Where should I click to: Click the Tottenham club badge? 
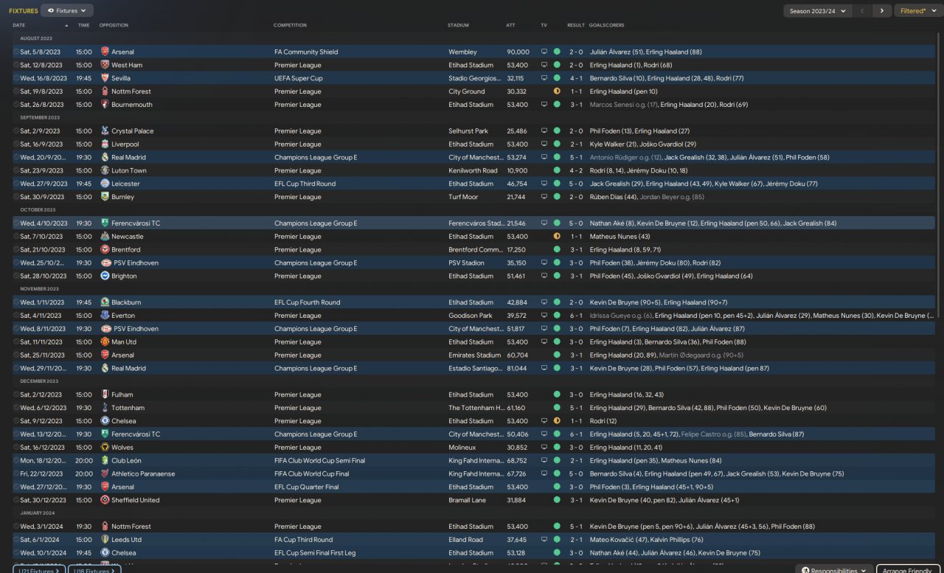(105, 408)
